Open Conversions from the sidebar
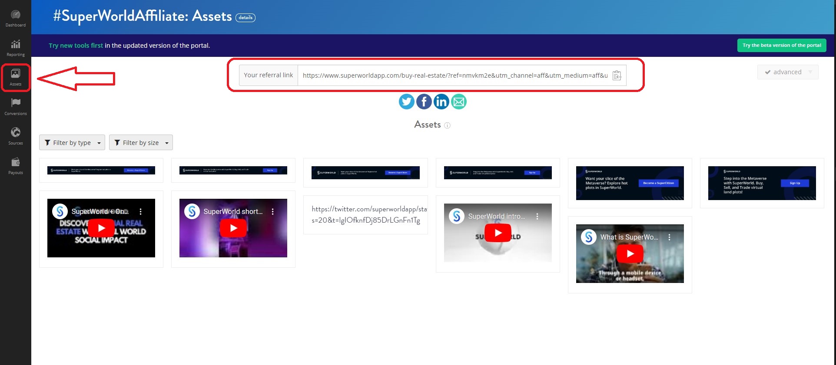The width and height of the screenshot is (836, 365). [x=16, y=107]
